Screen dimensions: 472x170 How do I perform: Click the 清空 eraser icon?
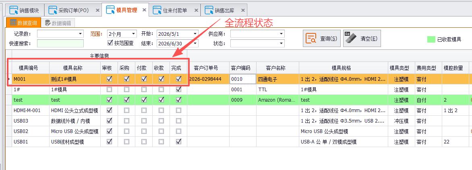tap(350, 38)
